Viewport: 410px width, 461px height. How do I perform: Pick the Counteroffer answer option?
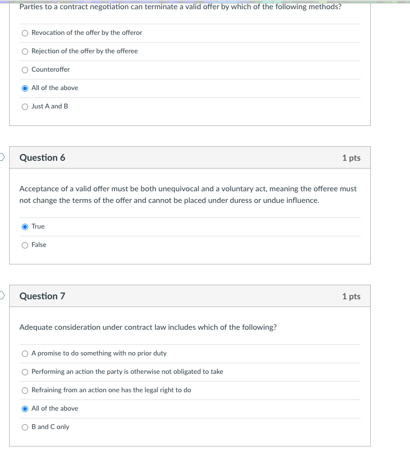point(25,70)
